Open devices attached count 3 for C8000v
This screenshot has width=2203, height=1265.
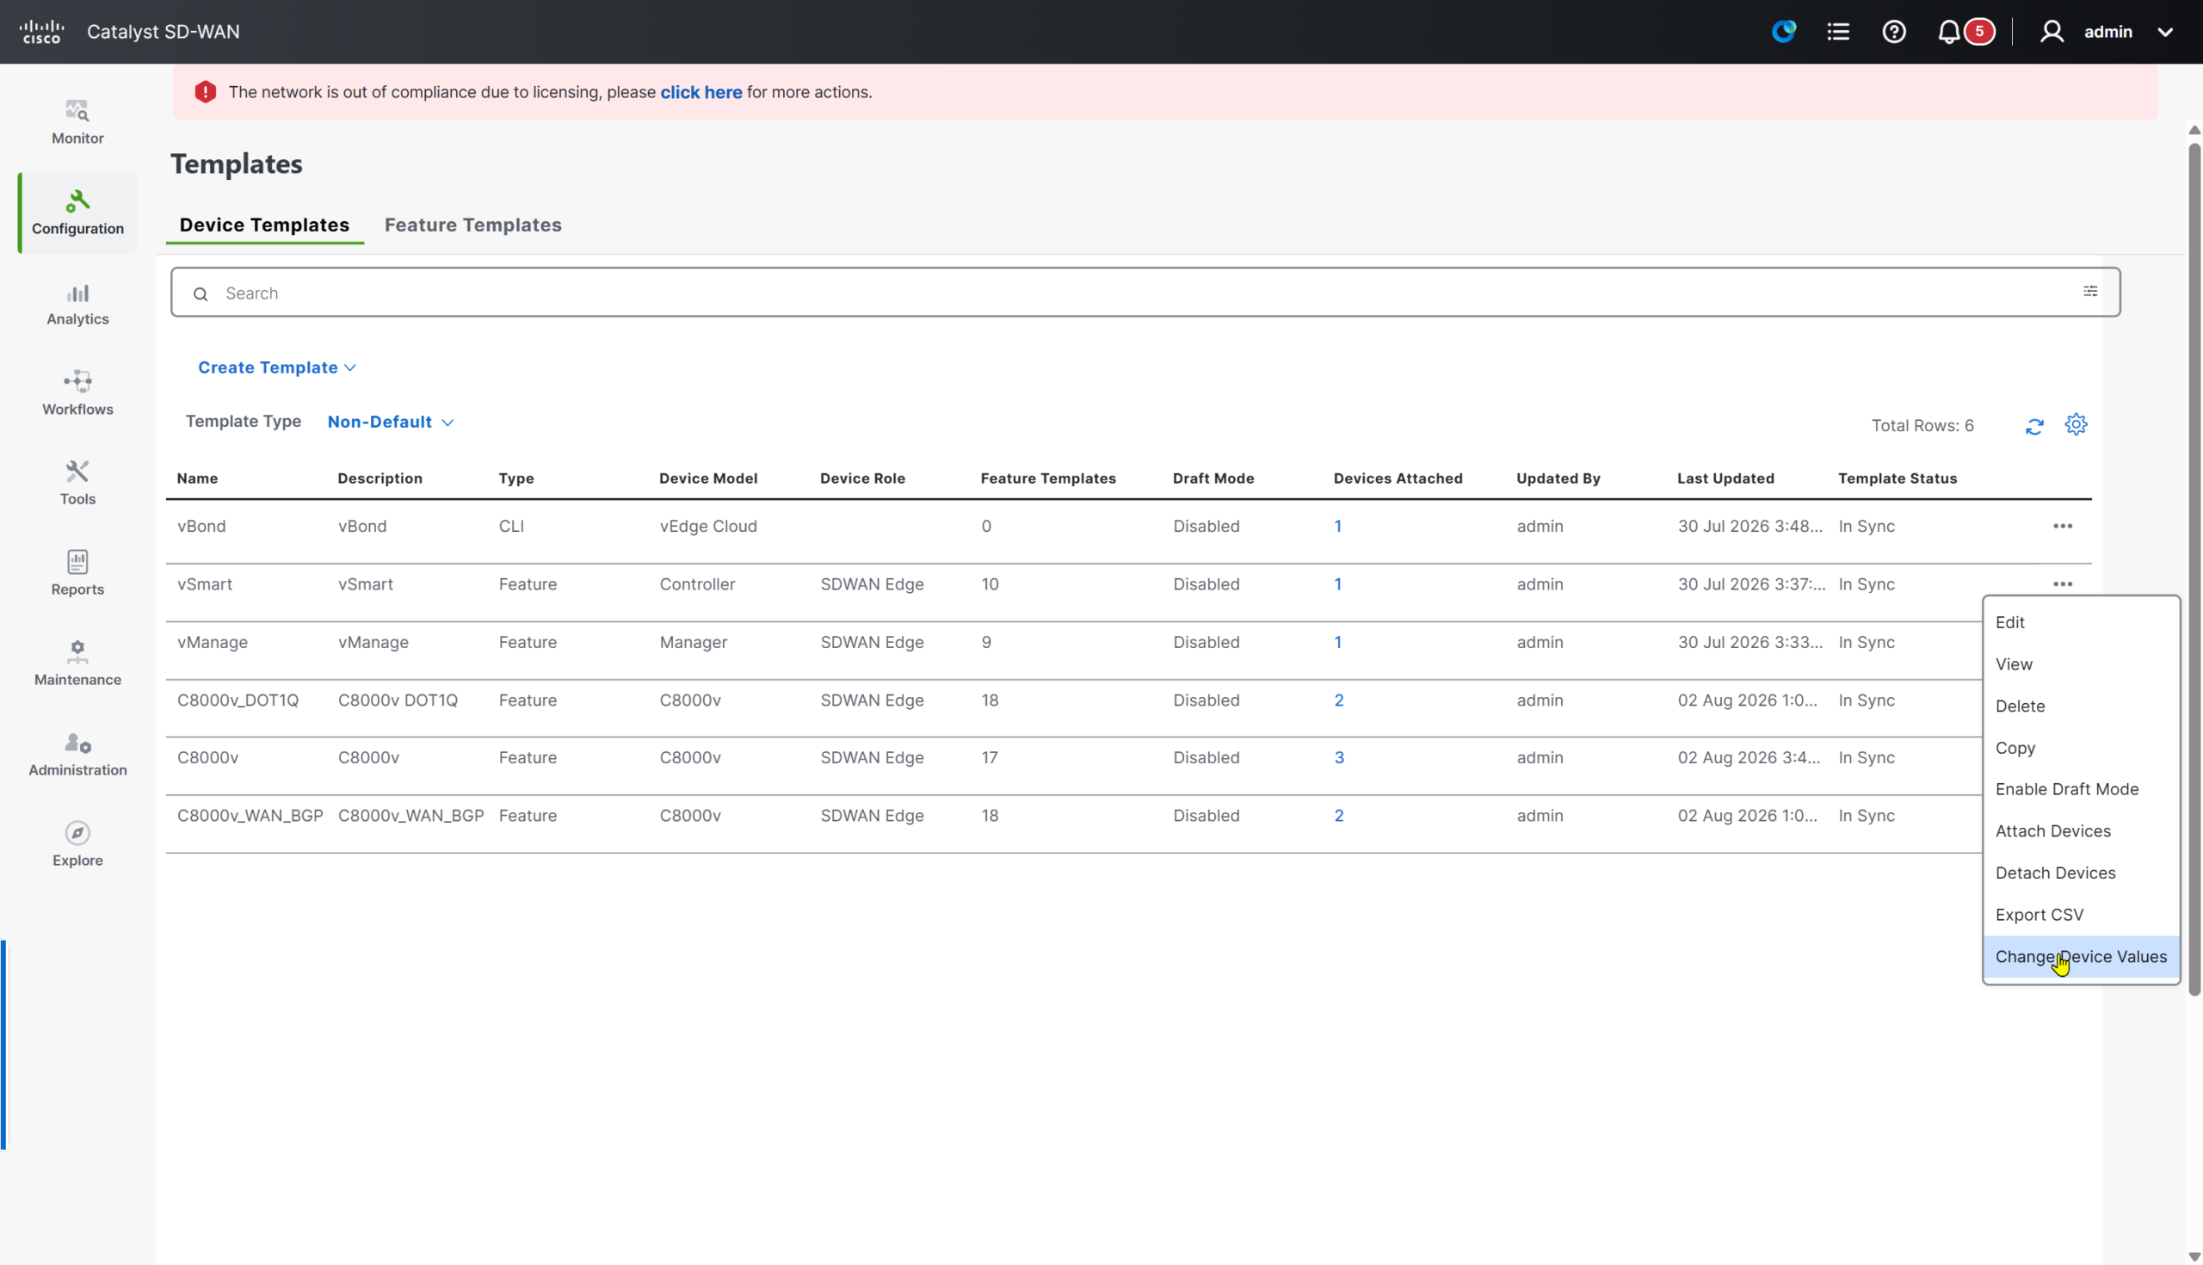pos(1339,757)
